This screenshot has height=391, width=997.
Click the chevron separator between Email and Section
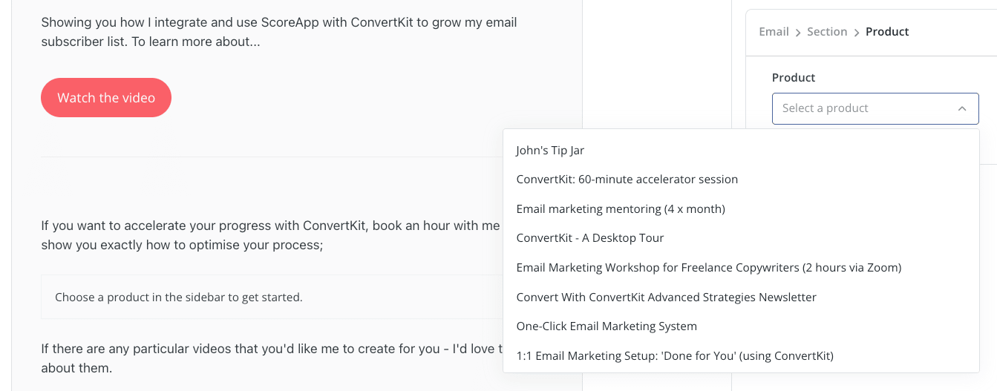[798, 32]
